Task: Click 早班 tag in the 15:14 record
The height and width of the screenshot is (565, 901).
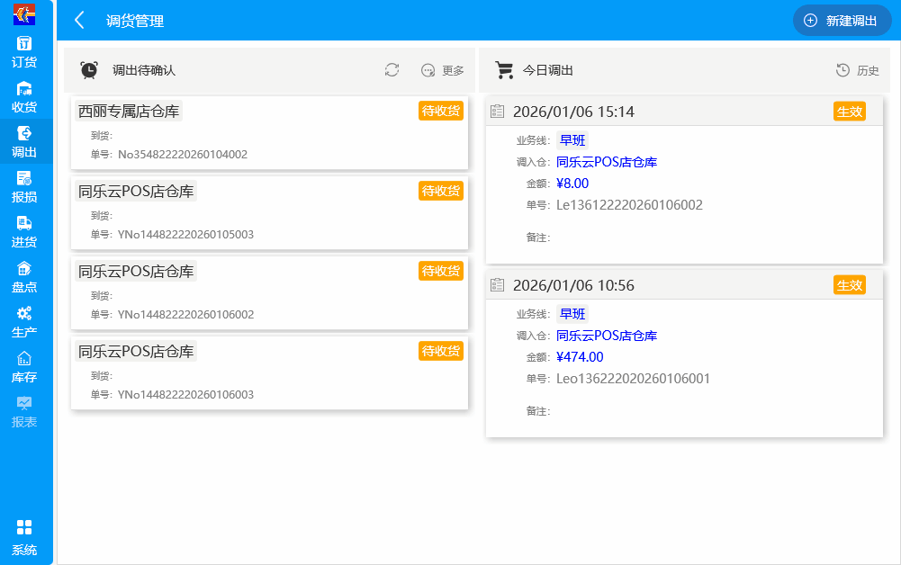Action: (572, 140)
